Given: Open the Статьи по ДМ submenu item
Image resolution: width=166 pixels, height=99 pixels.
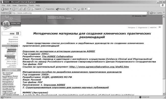Looking at the screenshot, I should [x=11, y=63].
